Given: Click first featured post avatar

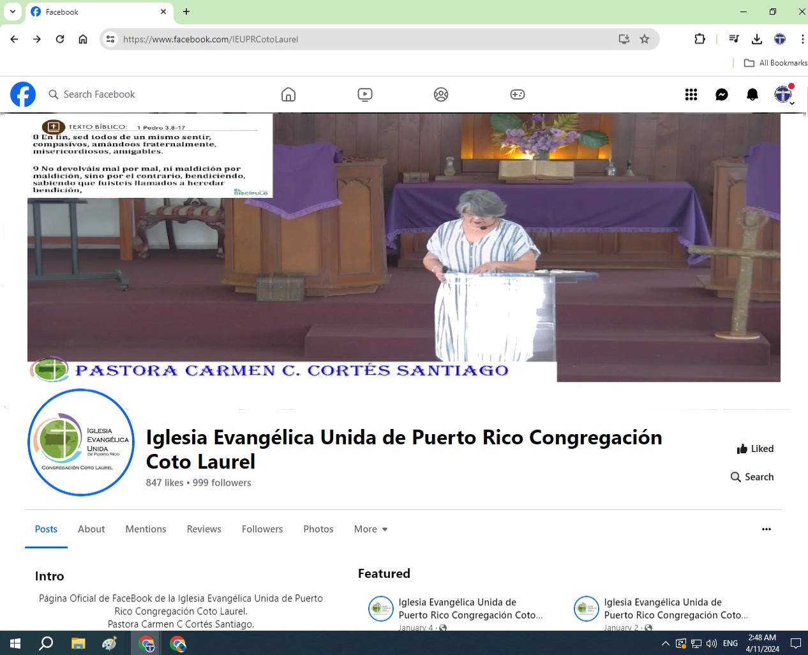Looking at the screenshot, I should pos(381,608).
